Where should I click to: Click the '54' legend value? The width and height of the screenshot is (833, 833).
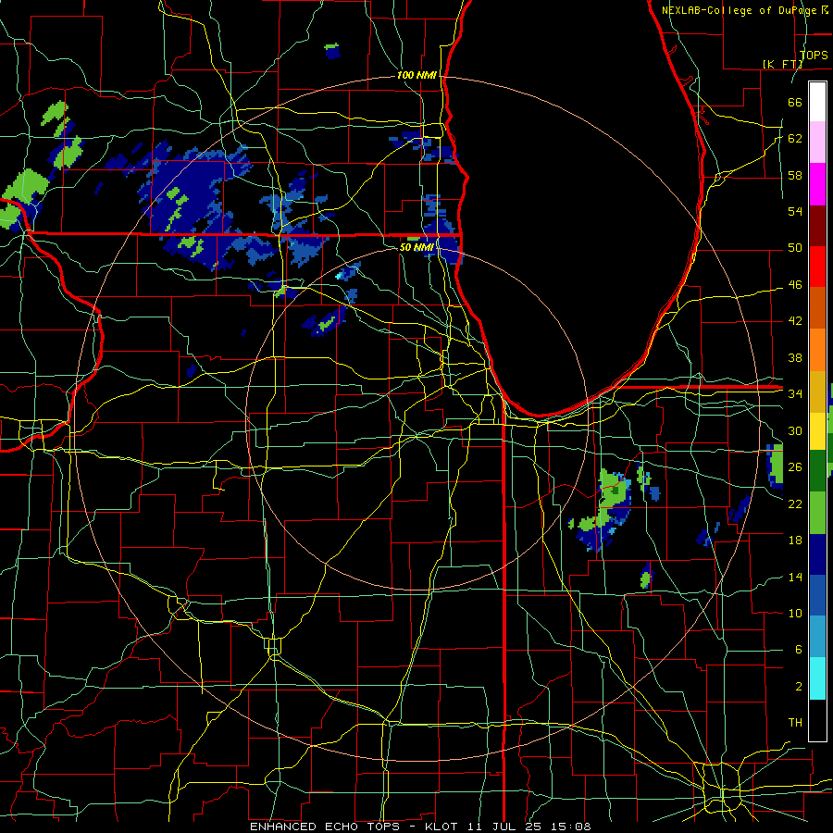(795, 211)
